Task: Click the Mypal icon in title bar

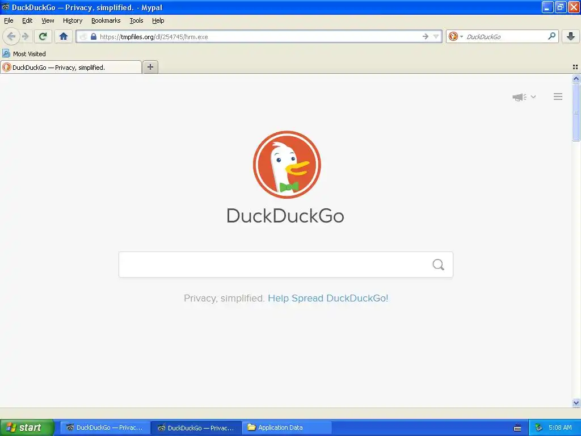Action: pyautogui.click(x=6, y=7)
